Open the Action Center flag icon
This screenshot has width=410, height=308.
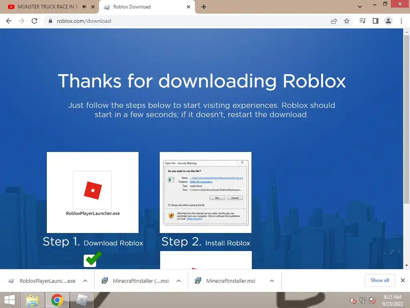pyautogui.click(x=372, y=300)
